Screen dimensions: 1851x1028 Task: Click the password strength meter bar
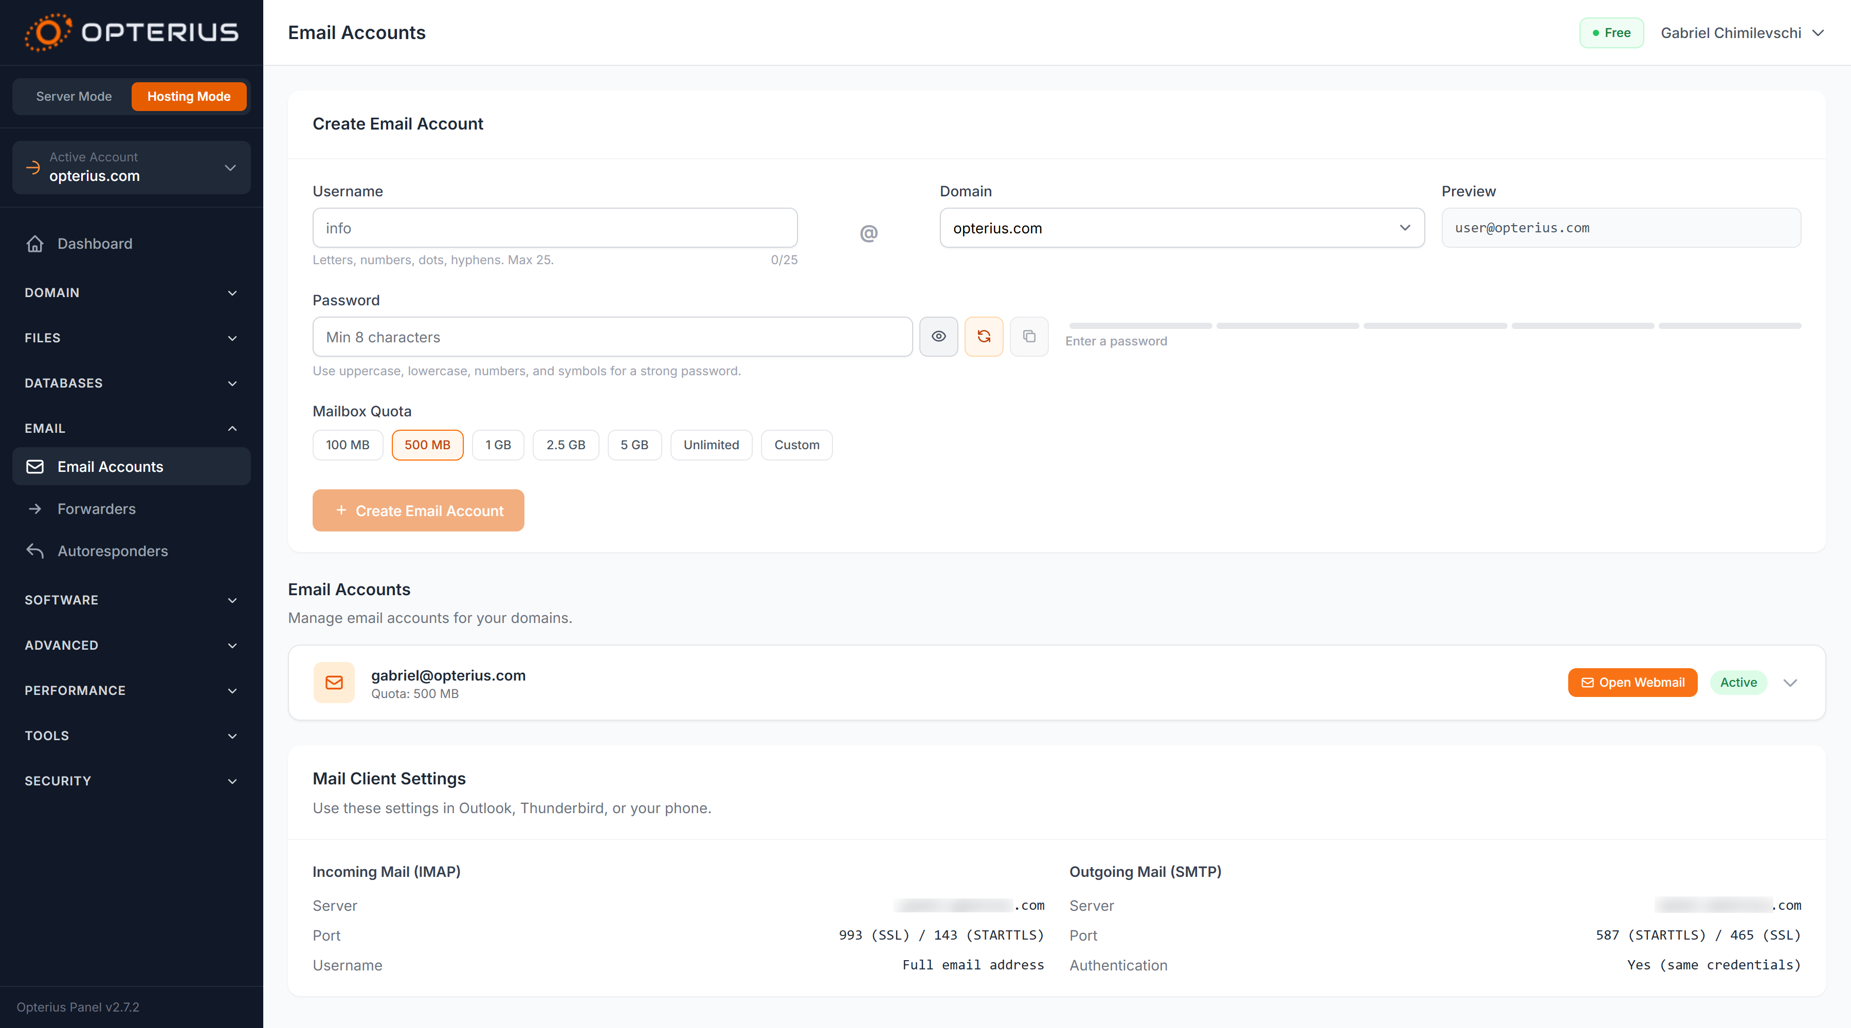(x=1435, y=326)
